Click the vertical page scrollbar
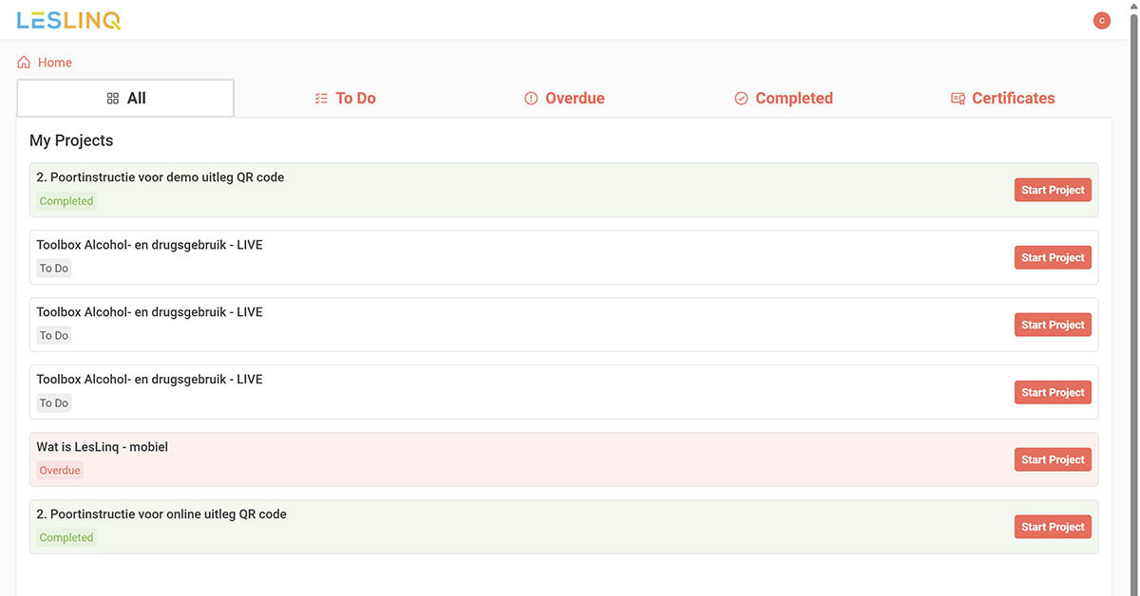1140x596 pixels. click(x=1133, y=298)
